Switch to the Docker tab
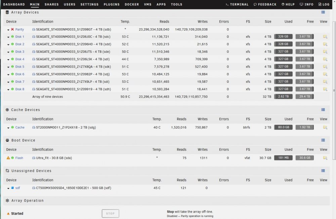The height and width of the screenshot is (219, 336). (x=132, y=4)
